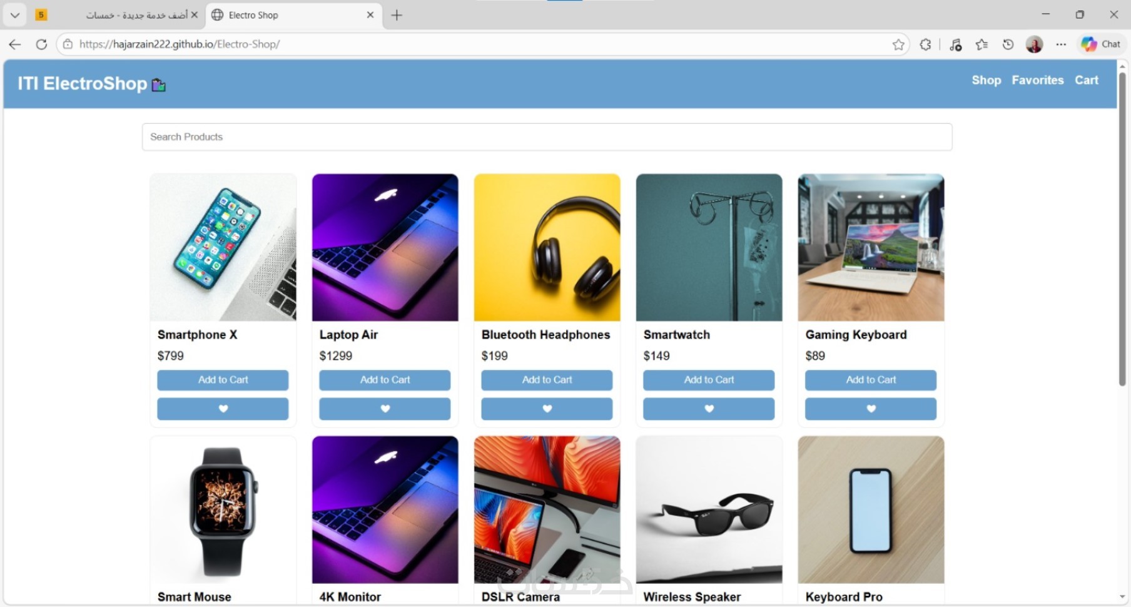Click the Smart Mouse product image
This screenshot has height=607, width=1131.
[x=223, y=509]
